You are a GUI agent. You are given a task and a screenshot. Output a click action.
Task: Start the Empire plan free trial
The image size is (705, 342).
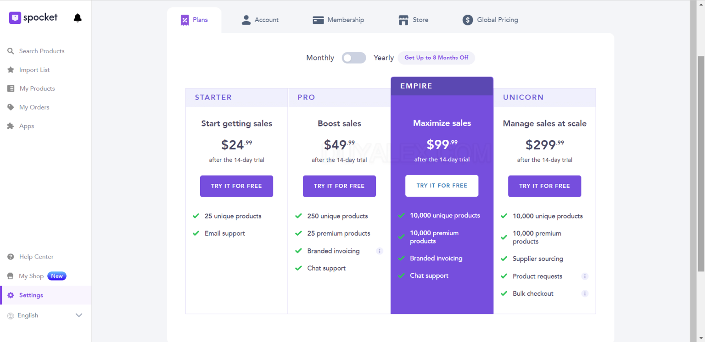click(442, 186)
